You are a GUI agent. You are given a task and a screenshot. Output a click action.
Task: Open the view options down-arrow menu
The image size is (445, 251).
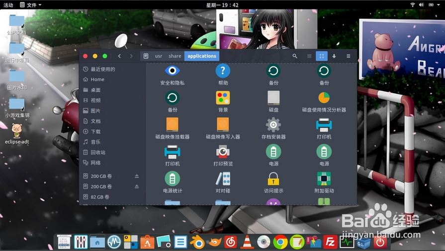click(x=334, y=56)
